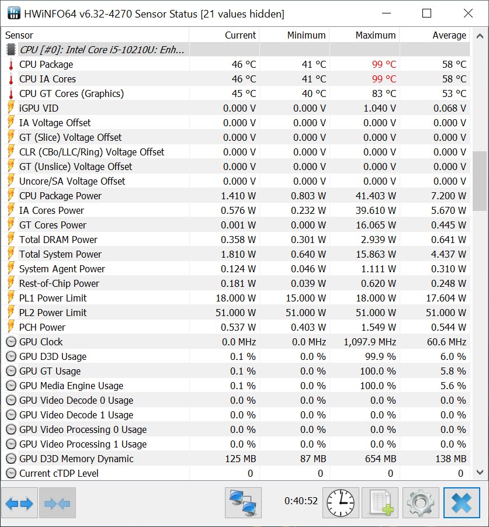Viewport: 489px width, 527px height.
Task: Select the Uncore/SA Voltage Offset row
Action: coord(236,181)
